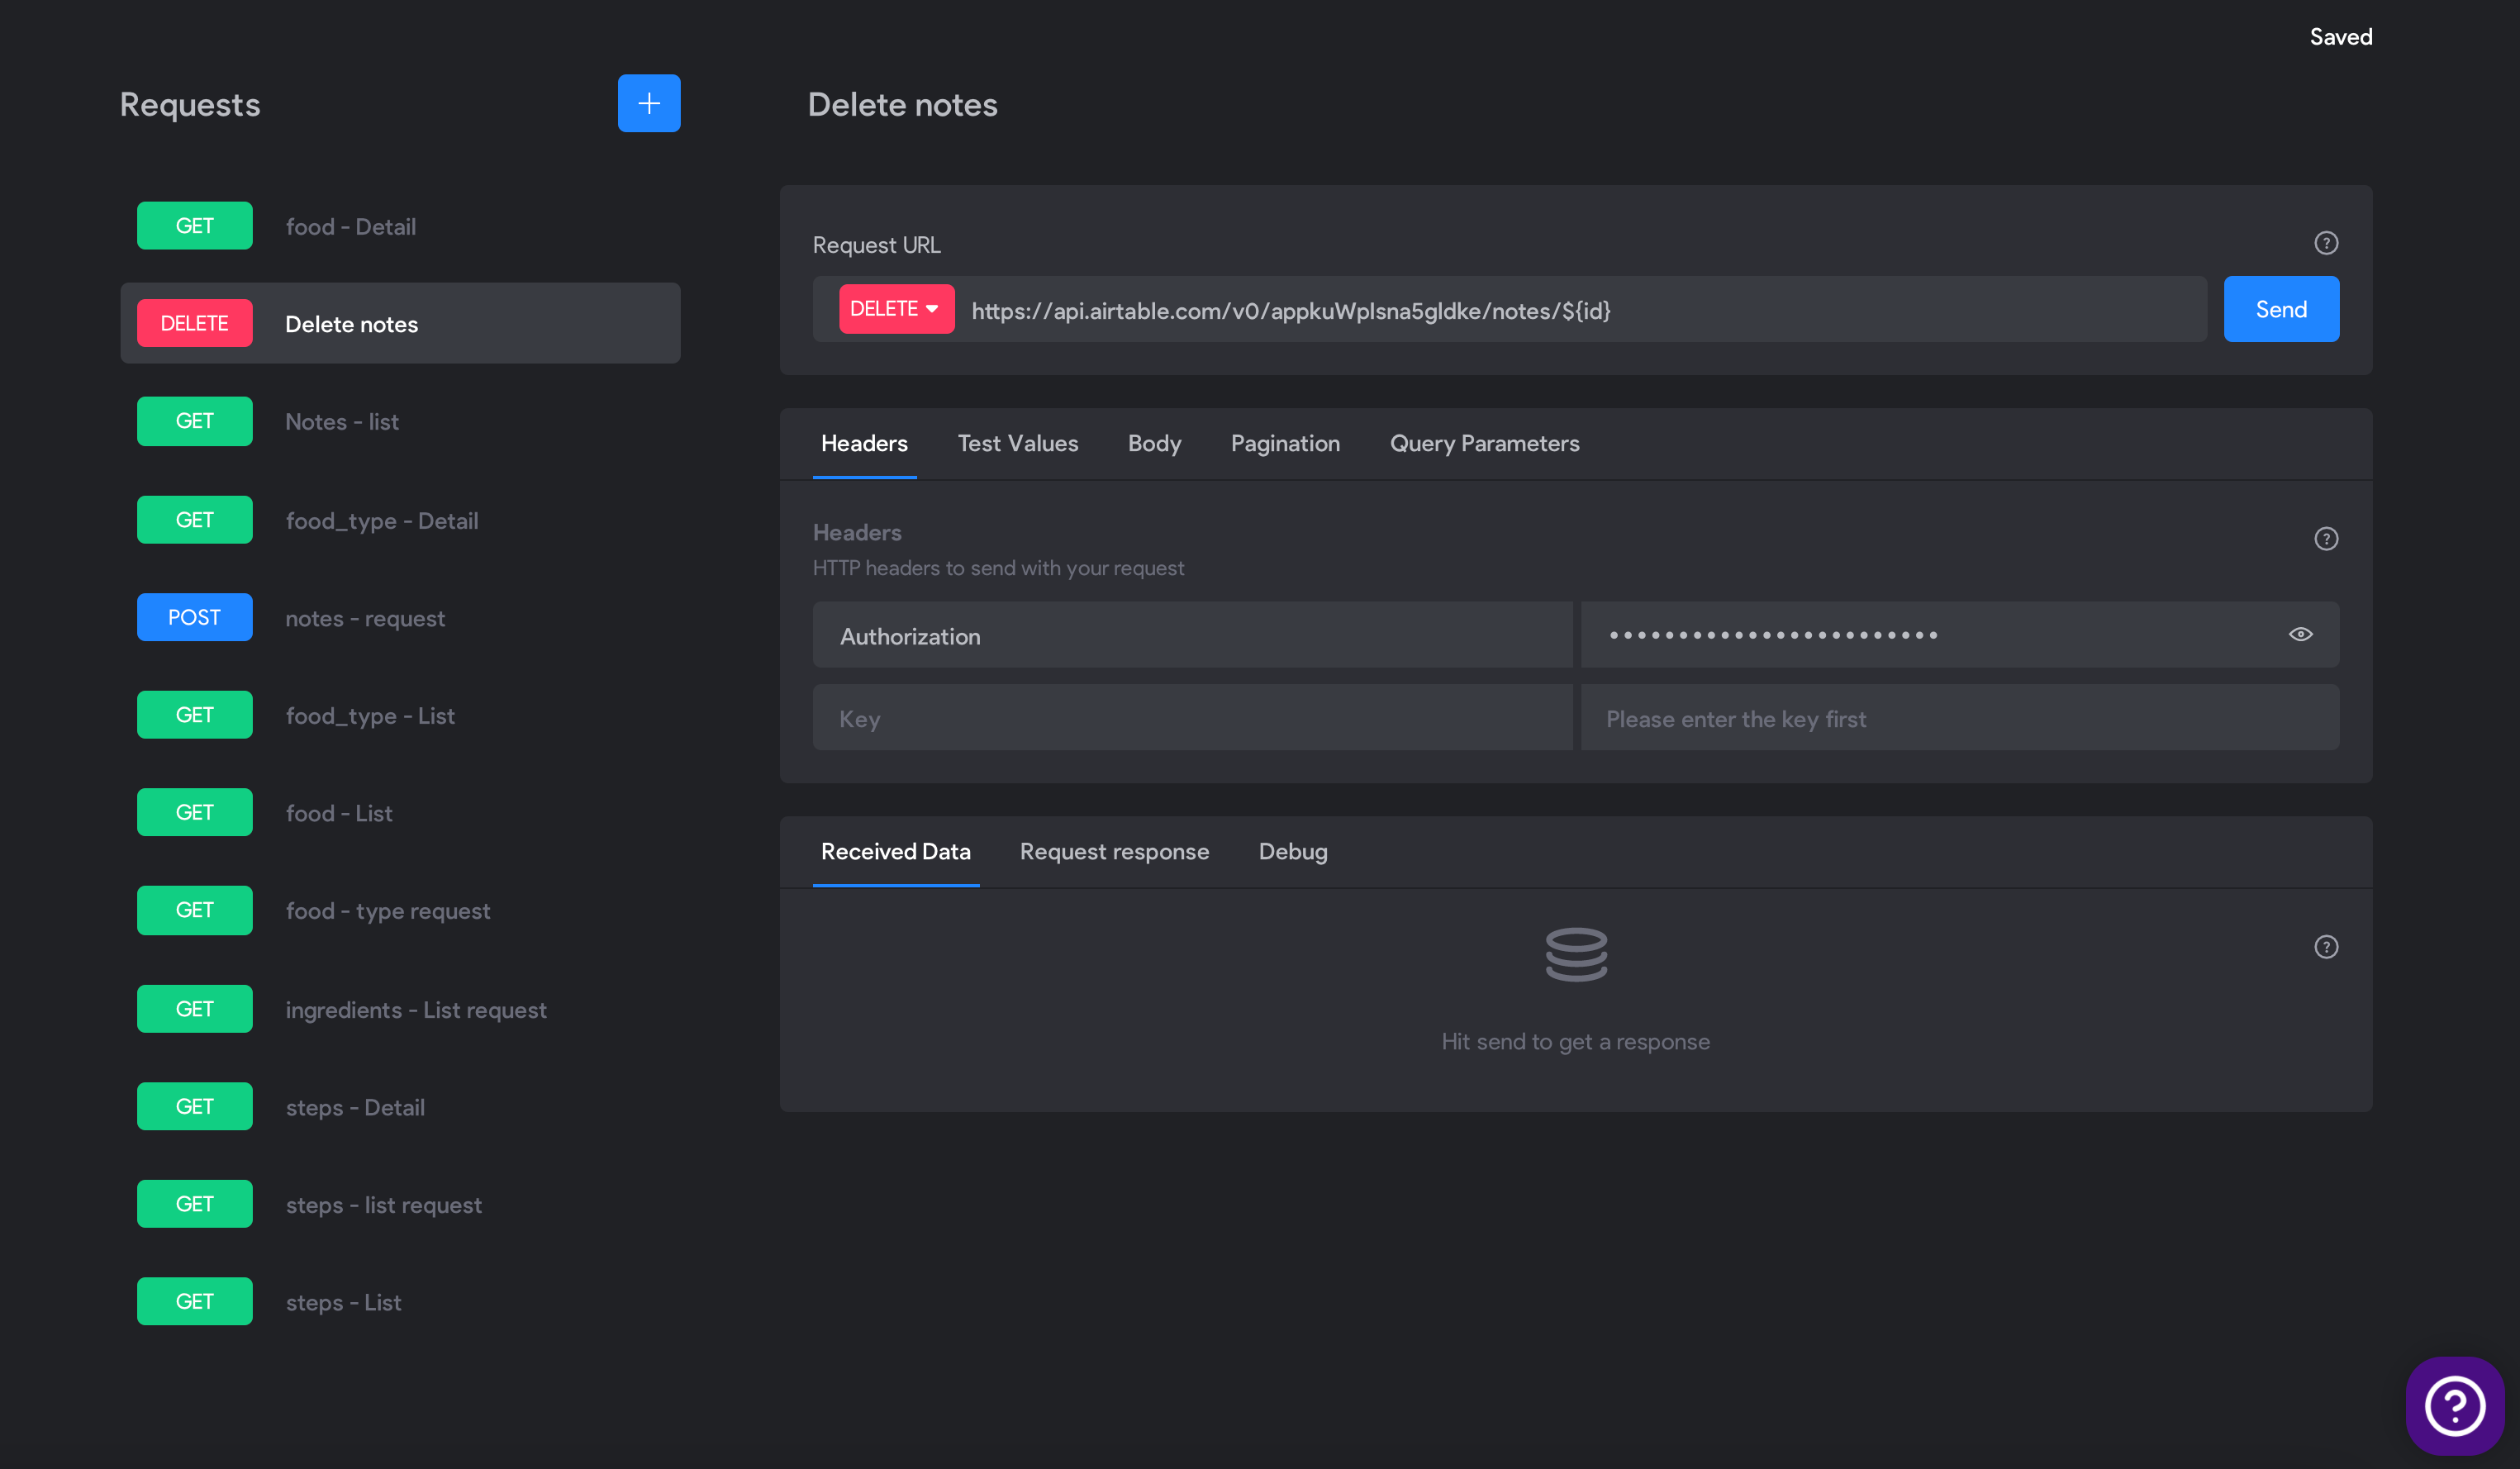Open the food_type - Detail request

coord(400,520)
